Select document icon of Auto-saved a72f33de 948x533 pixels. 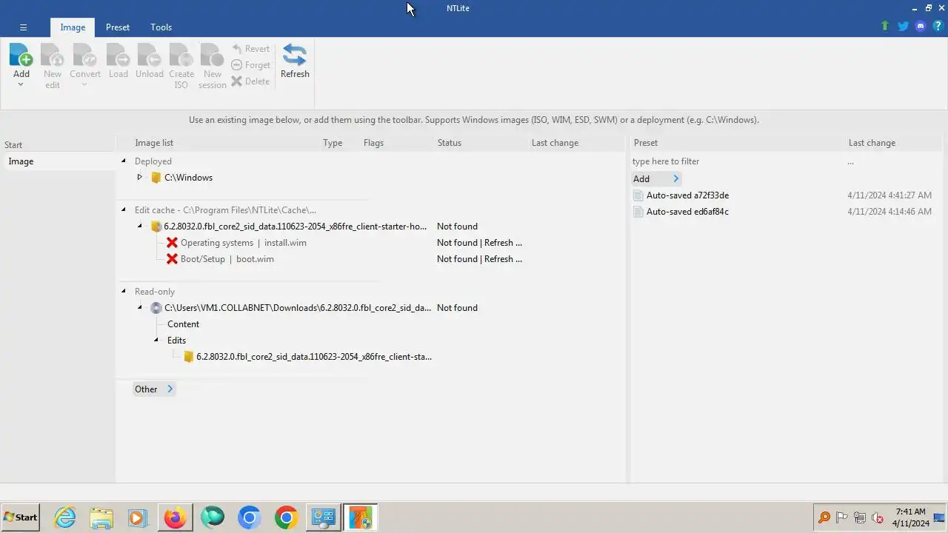[638, 195]
